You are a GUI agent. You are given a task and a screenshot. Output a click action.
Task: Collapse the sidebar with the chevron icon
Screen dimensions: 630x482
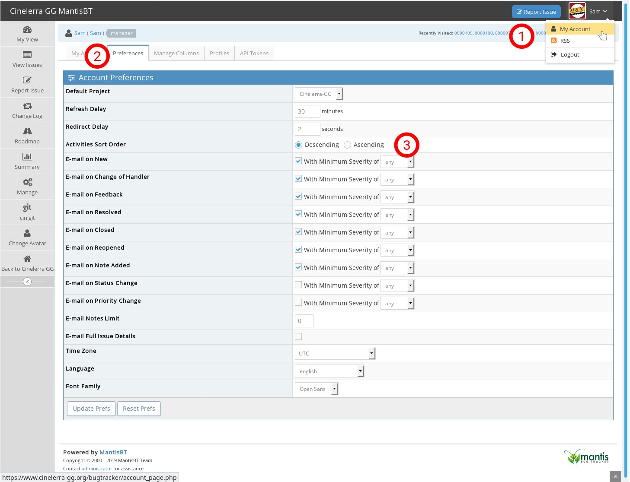click(27, 282)
